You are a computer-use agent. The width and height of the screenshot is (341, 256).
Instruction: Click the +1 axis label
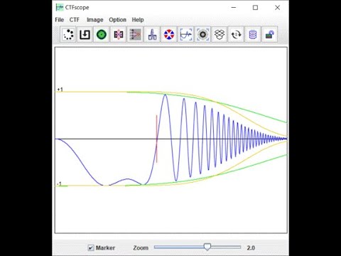pyautogui.click(x=60, y=90)
